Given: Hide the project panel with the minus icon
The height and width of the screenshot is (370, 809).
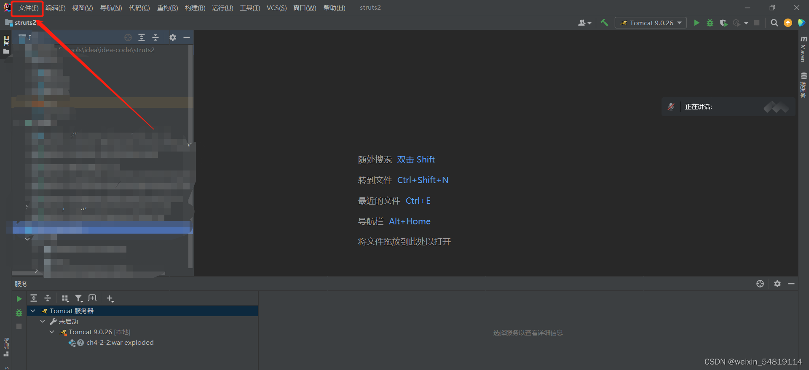Looking at the screenshot, I should [187, 37].
